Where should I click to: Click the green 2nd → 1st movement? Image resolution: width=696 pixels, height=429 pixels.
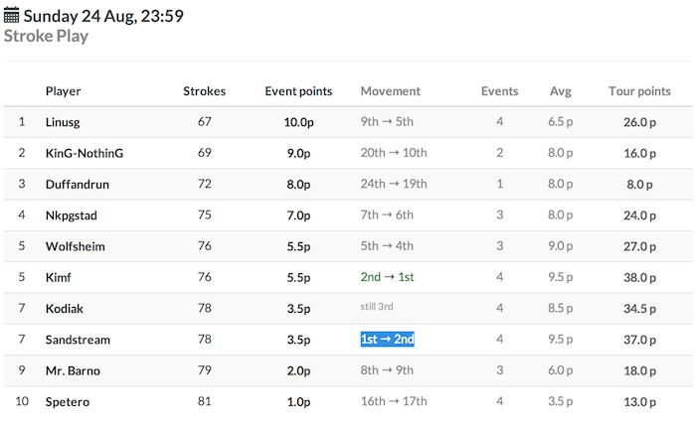point(387,277)
